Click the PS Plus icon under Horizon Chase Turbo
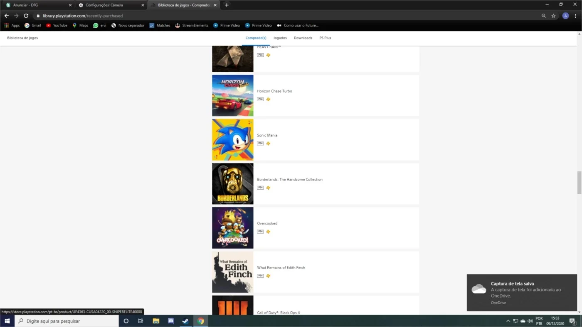582x327 pixels. [268, 99]
